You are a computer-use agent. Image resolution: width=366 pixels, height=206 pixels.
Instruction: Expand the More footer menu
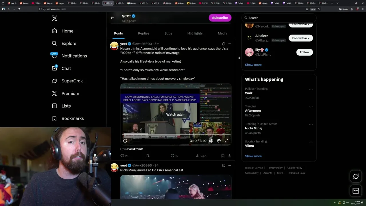[x=281, y=173]
